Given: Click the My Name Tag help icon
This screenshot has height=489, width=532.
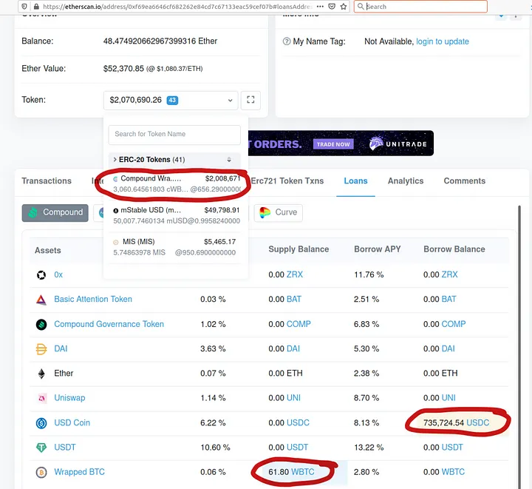Looking at the screenshot, I should pos(287,41).
